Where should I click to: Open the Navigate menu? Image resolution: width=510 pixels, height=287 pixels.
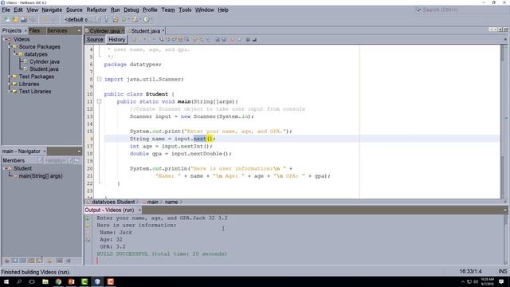coord(52,10)
